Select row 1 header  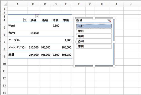(x=4, y=9)
